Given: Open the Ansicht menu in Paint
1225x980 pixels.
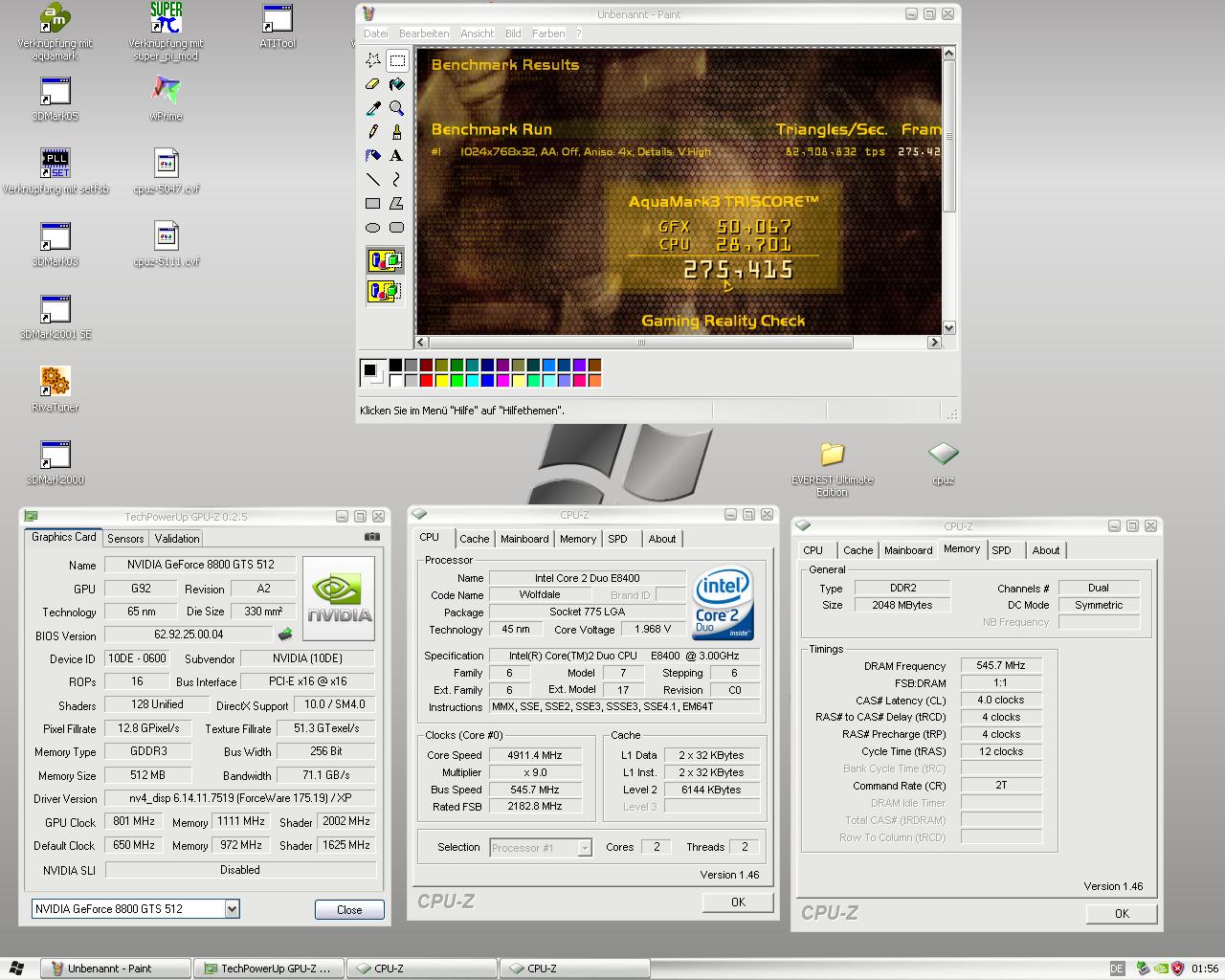Looking at the screenshot, I should [477, 33].
